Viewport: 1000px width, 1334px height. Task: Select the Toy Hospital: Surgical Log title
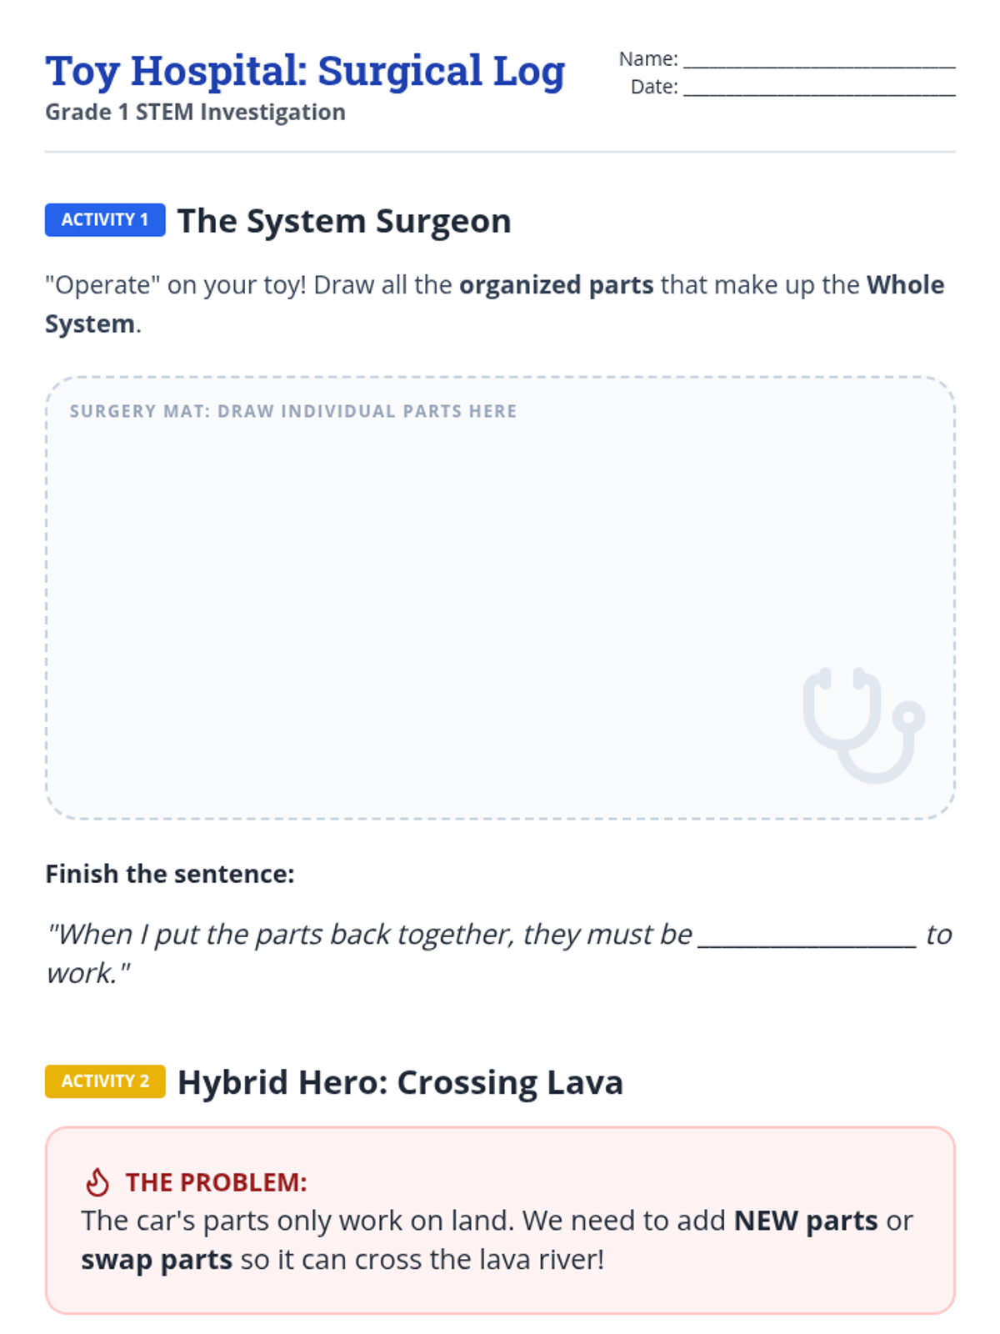pos(305,71)
